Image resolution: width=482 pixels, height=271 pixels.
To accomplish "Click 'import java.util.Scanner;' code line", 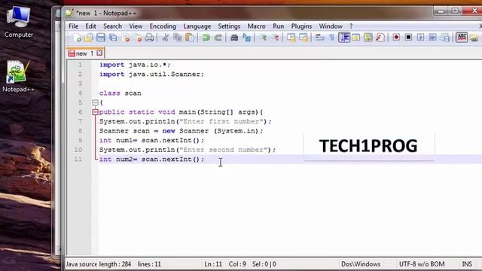I will pyautogui.click(x=151, y=75).
